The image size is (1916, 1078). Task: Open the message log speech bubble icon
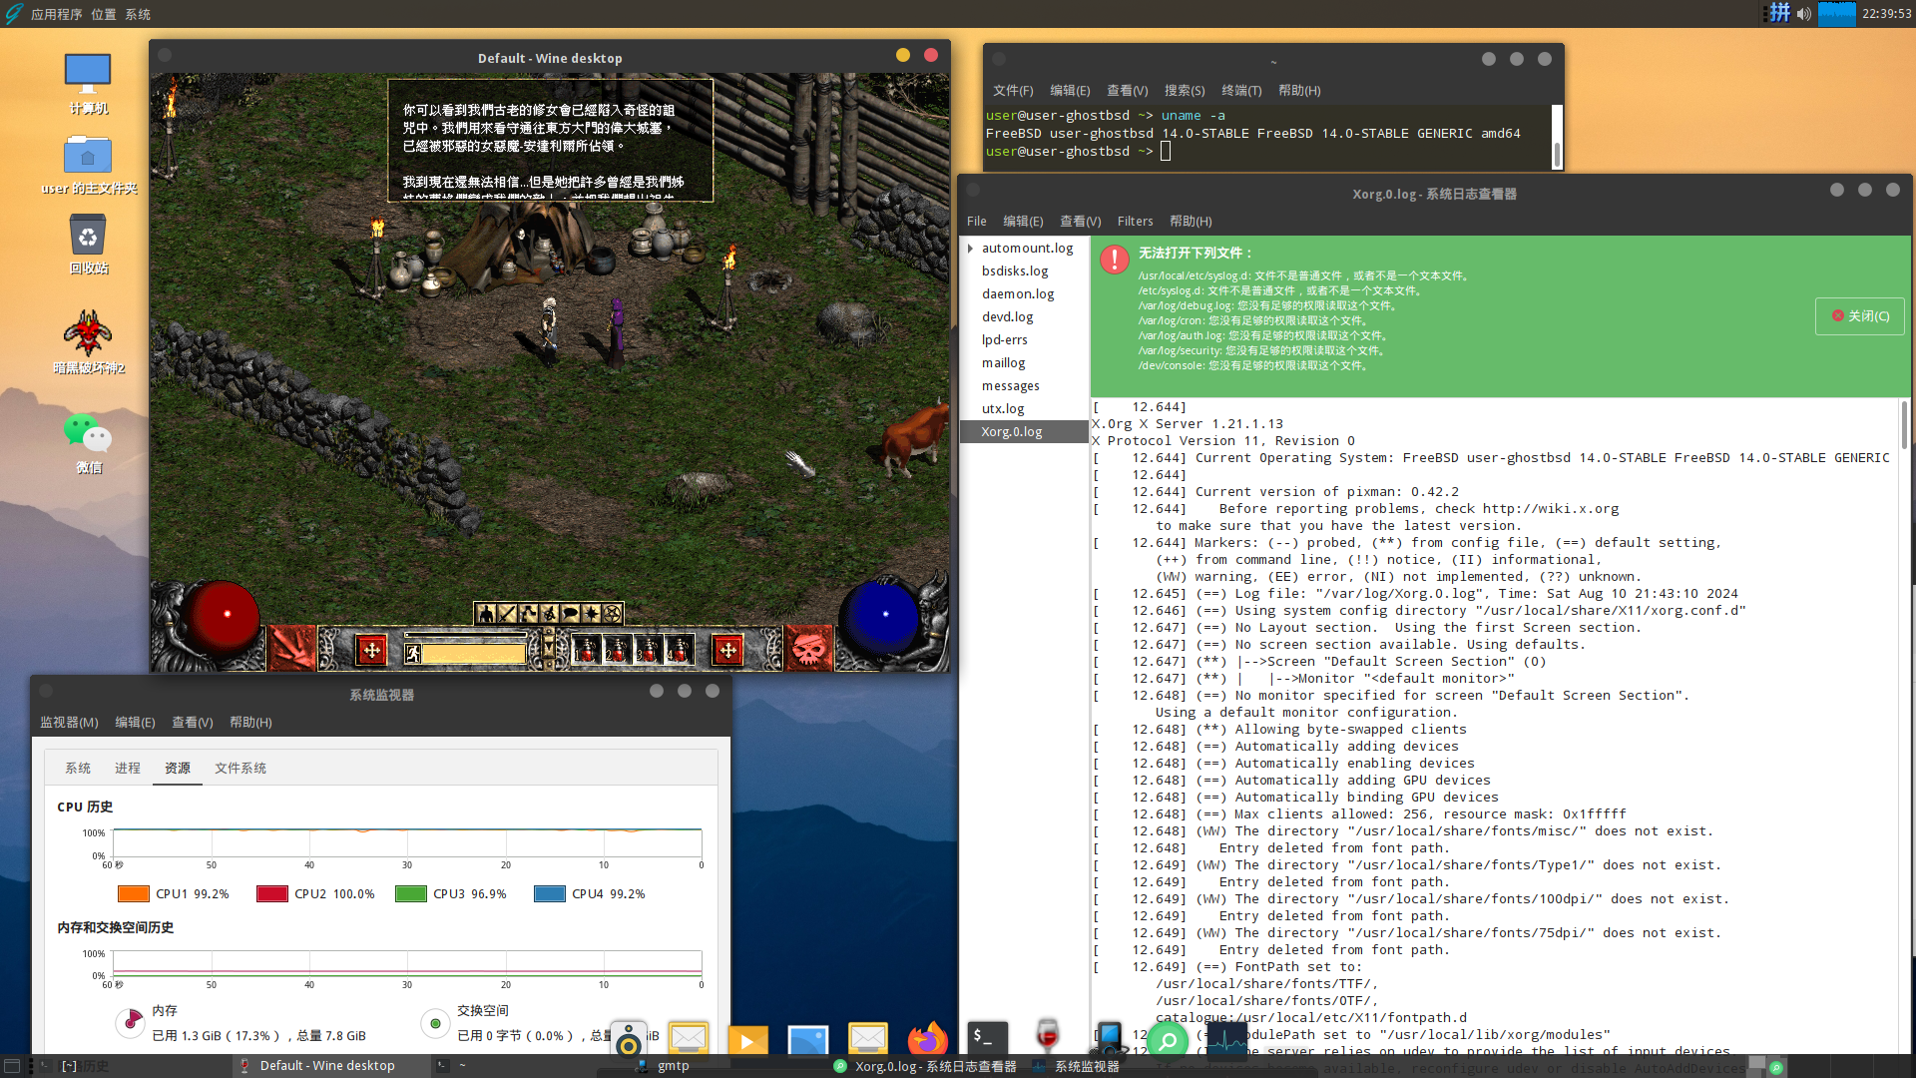click(570, 614)
